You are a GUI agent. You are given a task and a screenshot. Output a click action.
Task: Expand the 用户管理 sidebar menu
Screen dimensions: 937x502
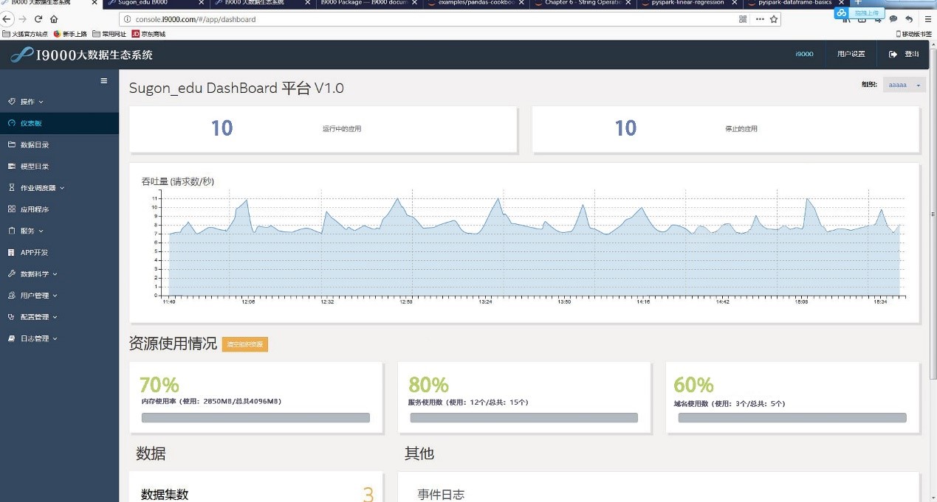(32, 296)
